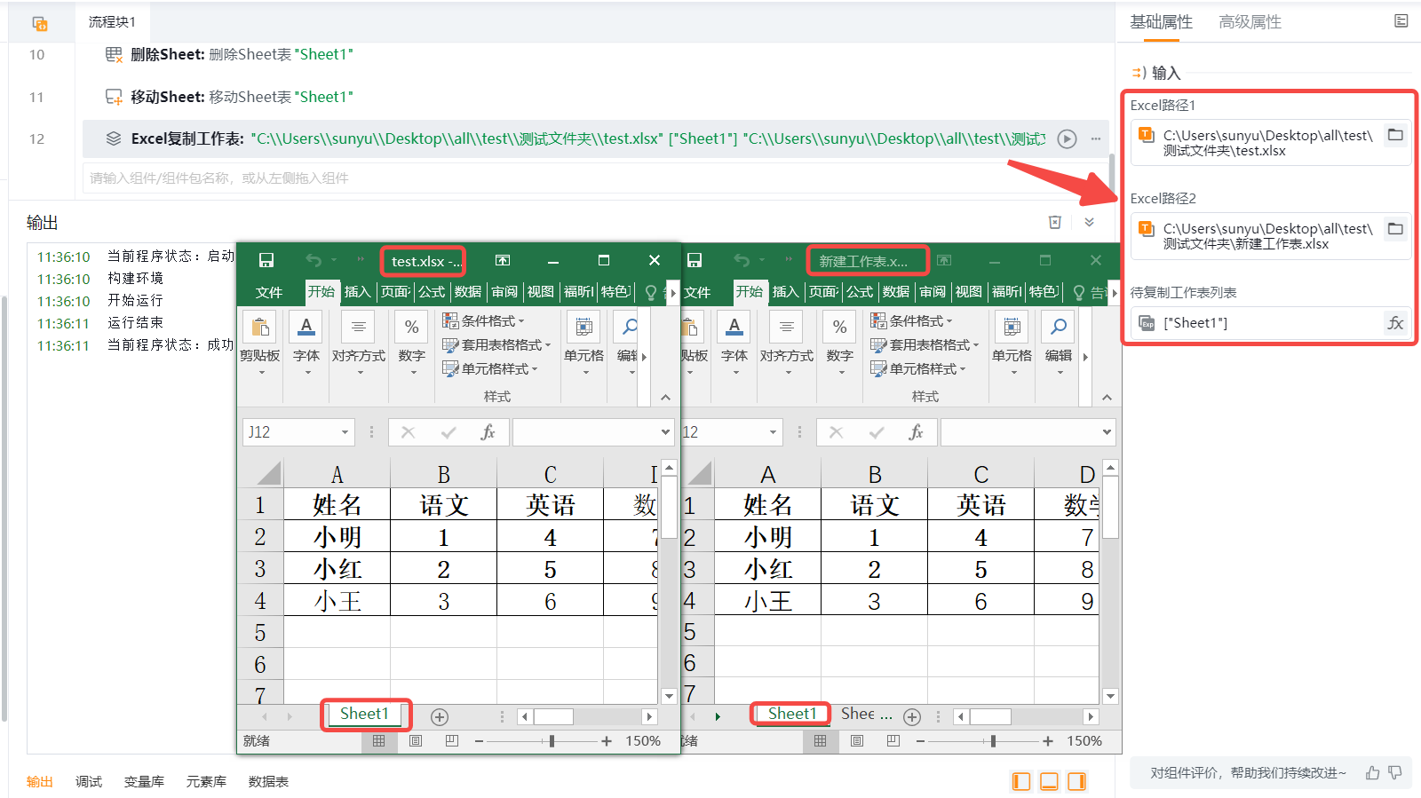Open more options for step 12
1421x798 pixels.
(x=1096, y=138)
